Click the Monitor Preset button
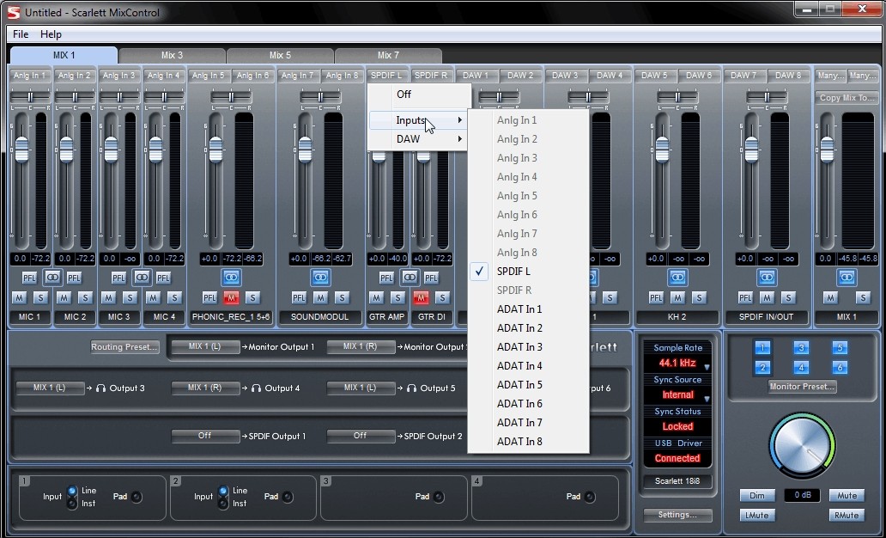The image size is (886, 538). [801, 387]
